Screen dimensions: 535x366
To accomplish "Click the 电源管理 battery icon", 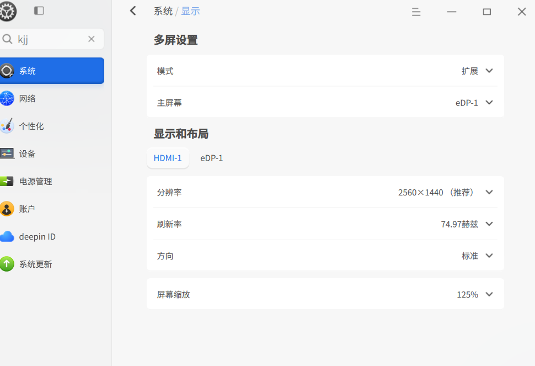I will (7, 181).
